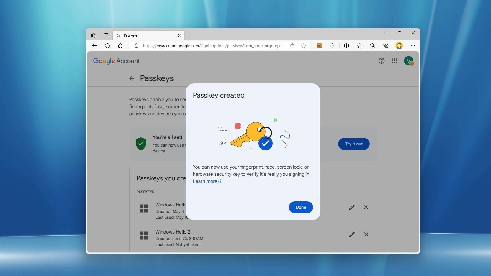Click the Try it out button
Viewport: 491px width, 276px height.
pyautogui.click(x=354, y=144)
